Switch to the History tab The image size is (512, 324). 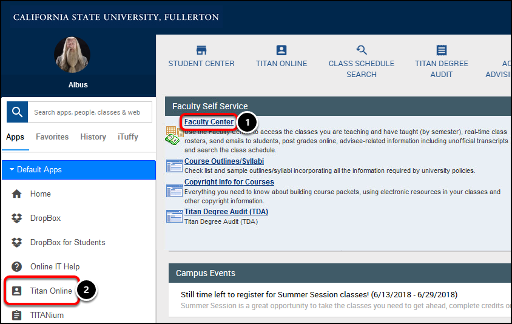click(93, 137)
